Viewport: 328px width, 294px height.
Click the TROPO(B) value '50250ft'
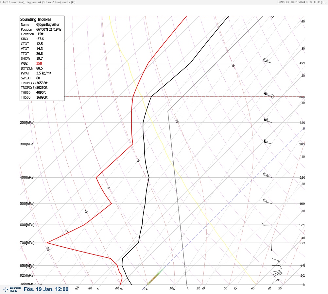click(42, 88)
